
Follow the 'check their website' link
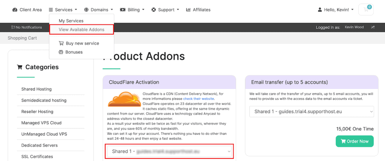point(199,99)
